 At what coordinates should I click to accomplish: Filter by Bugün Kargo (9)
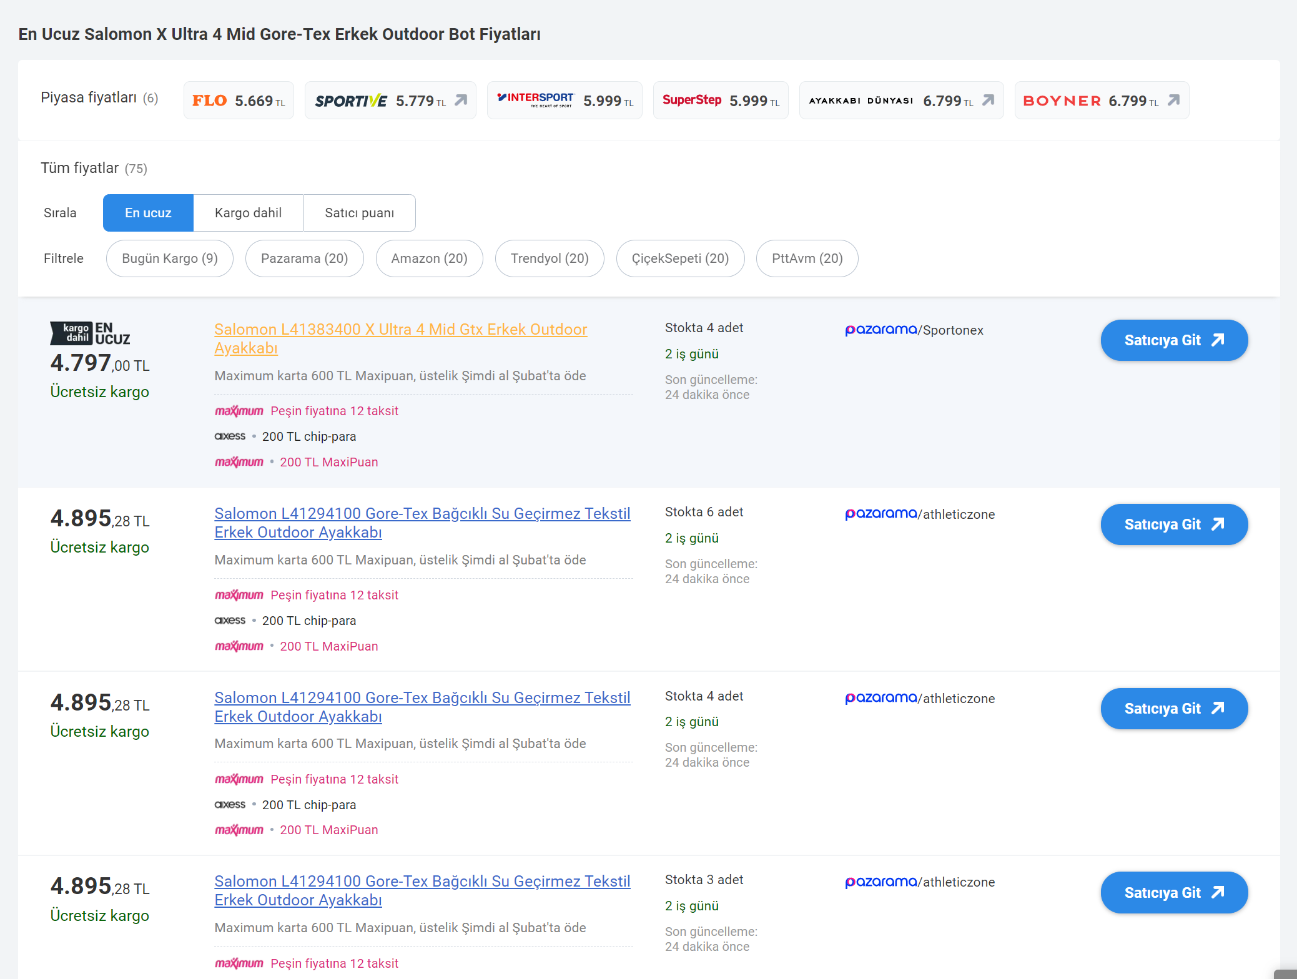pos(170,258)
